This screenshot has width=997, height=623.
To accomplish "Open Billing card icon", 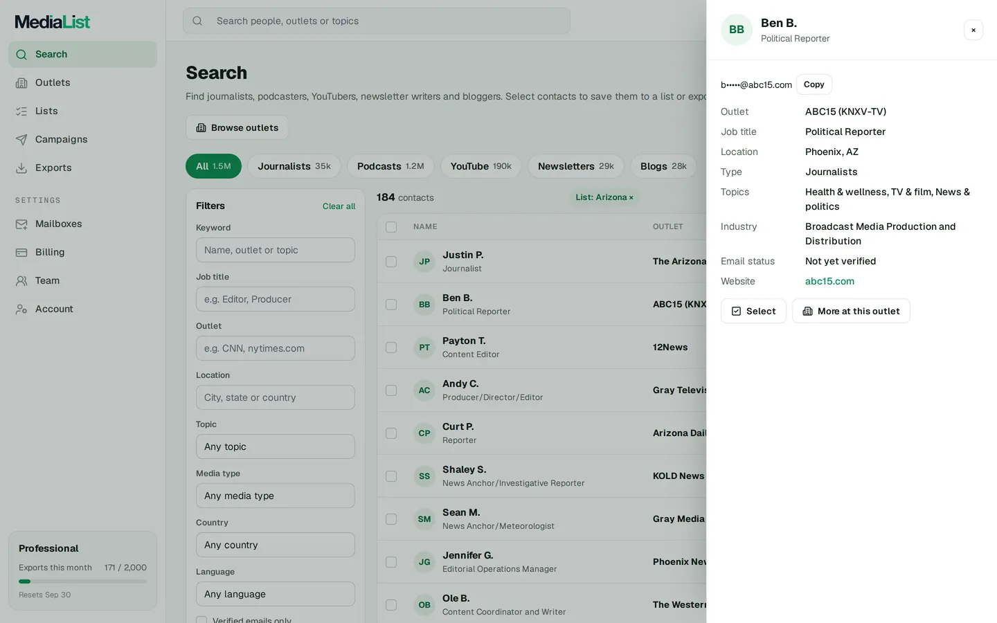I will tap(21, 253).
